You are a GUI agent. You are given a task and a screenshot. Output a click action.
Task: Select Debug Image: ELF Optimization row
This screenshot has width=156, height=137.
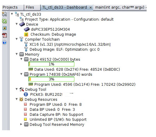pyautogui.click(x=65, y=49)
